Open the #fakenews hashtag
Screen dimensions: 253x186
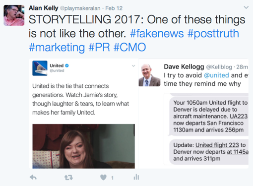pyautogui.click(x=157, y=33)
